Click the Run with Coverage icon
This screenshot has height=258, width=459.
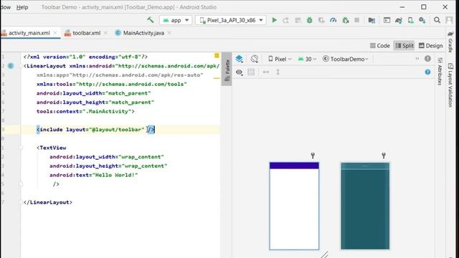pos(321,20)
